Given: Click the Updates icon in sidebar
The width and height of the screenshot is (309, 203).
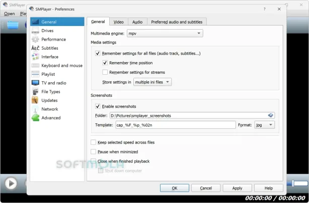Looking at the screenshot, I should pos(35,100).
